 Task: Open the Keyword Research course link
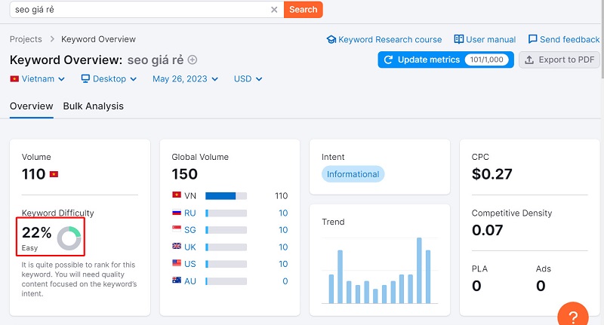(x=390, y=40)
